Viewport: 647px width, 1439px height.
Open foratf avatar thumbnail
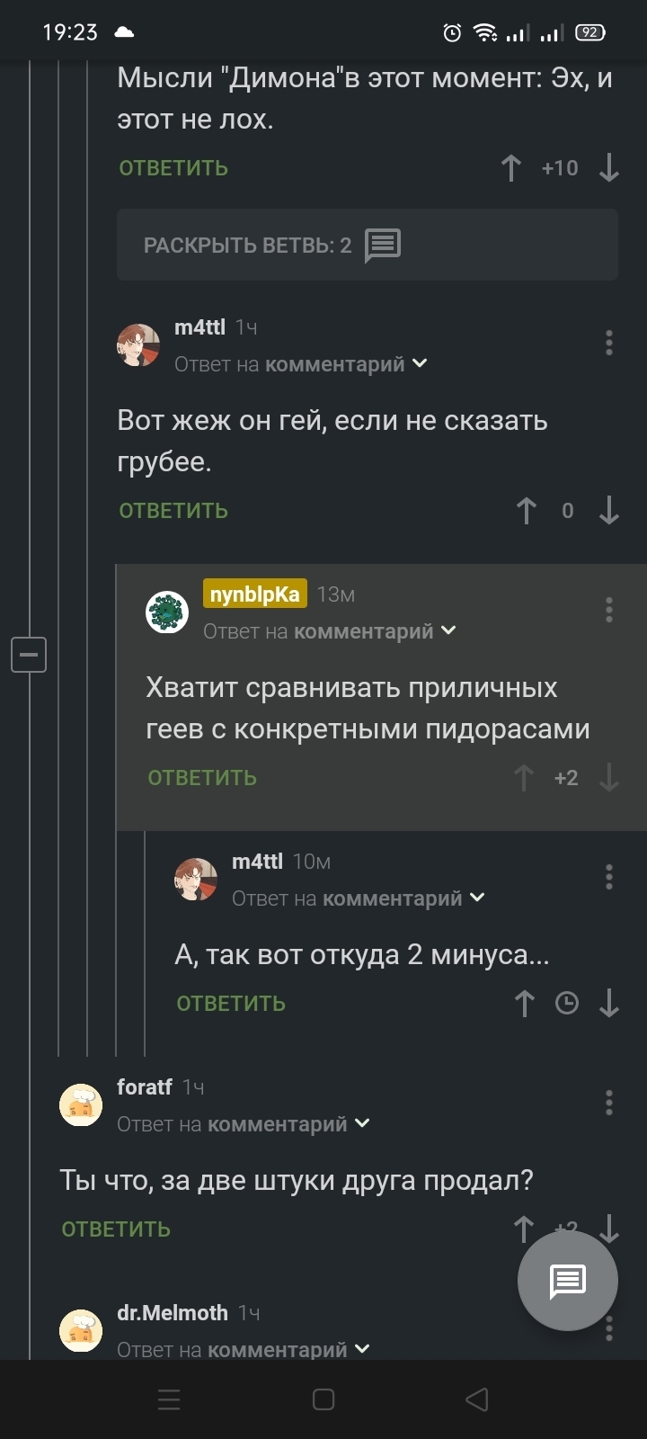coord(81,1105)
